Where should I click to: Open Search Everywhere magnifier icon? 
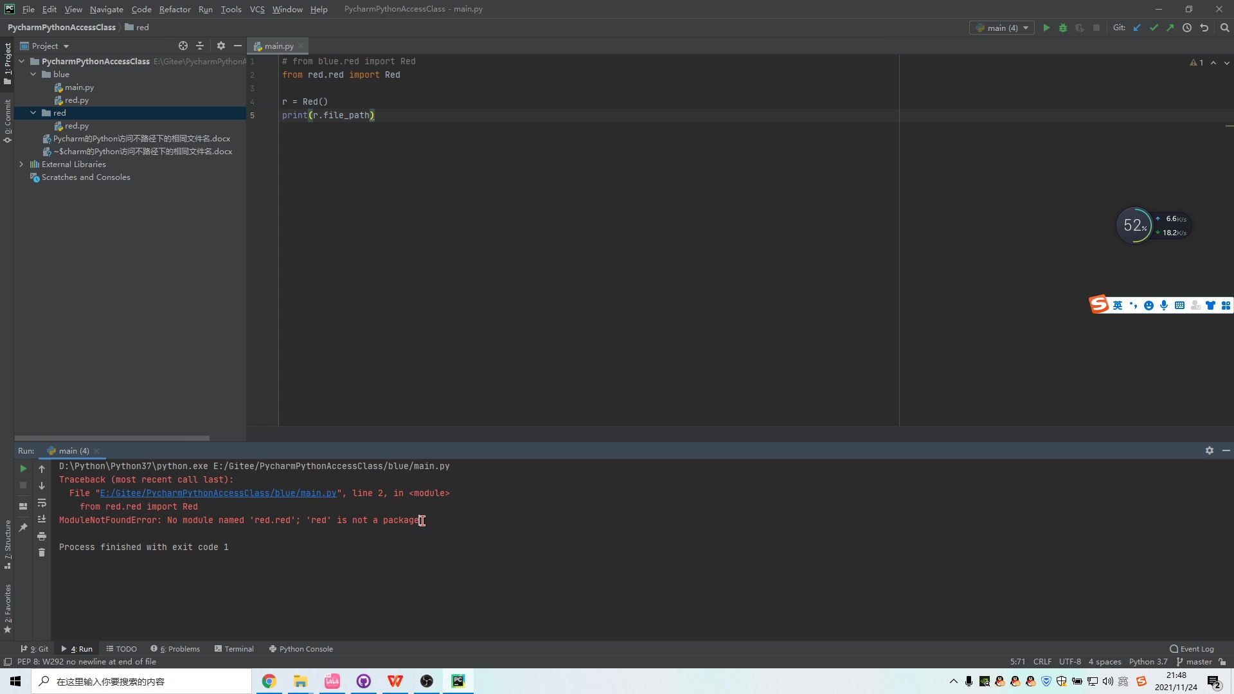point(1224,28)
